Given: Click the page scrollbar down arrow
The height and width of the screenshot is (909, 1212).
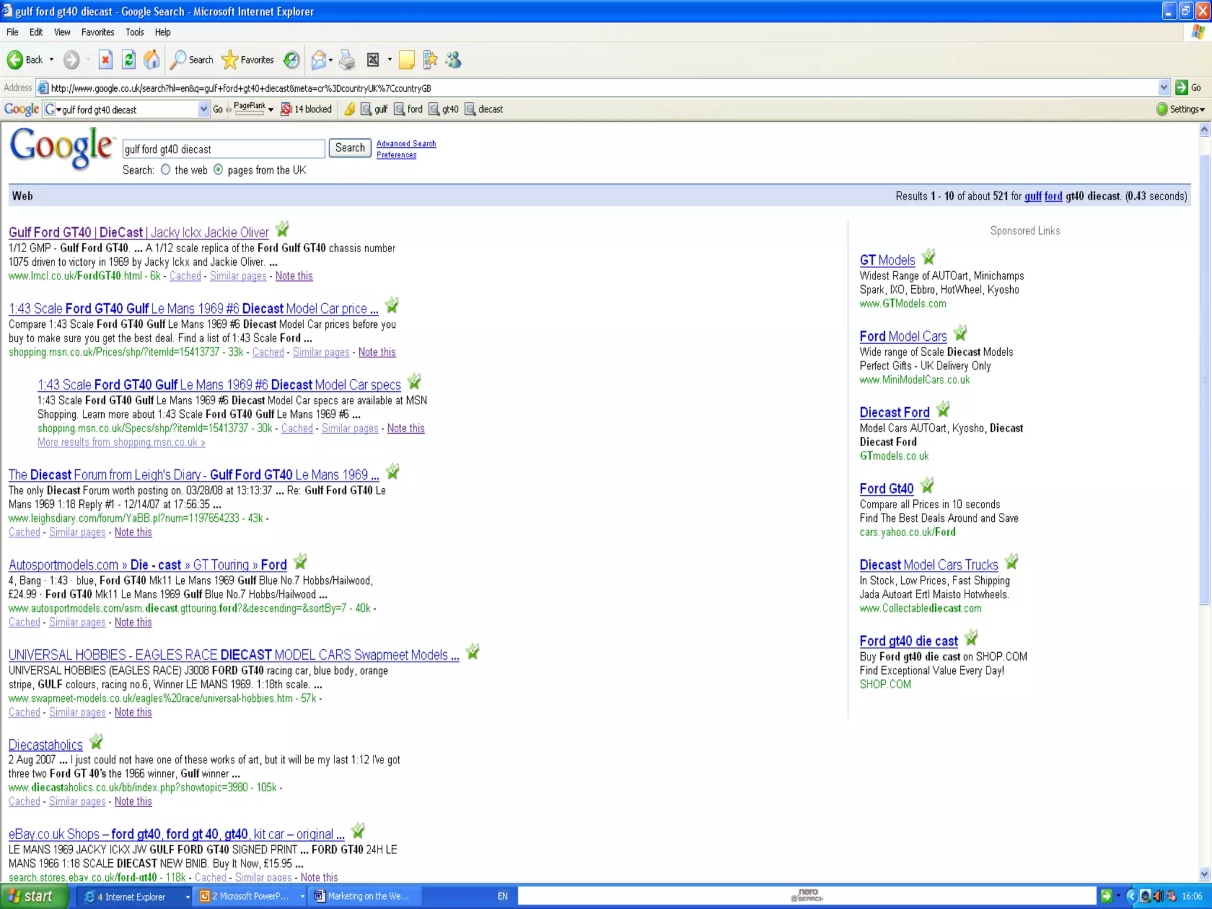Looking at the screenshot, I should coord(1204,874).
